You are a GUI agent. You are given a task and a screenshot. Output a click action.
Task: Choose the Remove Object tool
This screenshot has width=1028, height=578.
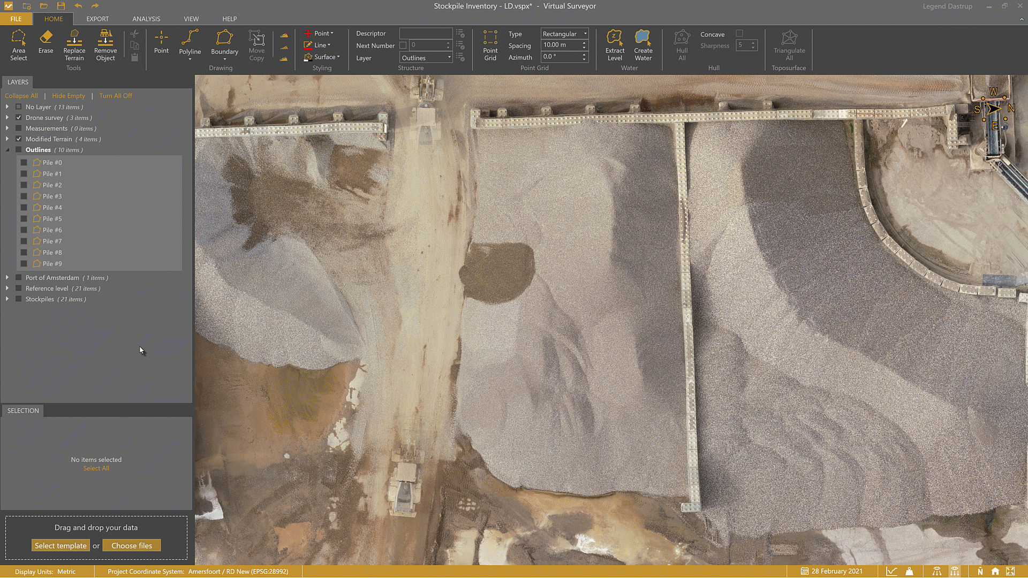[x=105, y=45]
